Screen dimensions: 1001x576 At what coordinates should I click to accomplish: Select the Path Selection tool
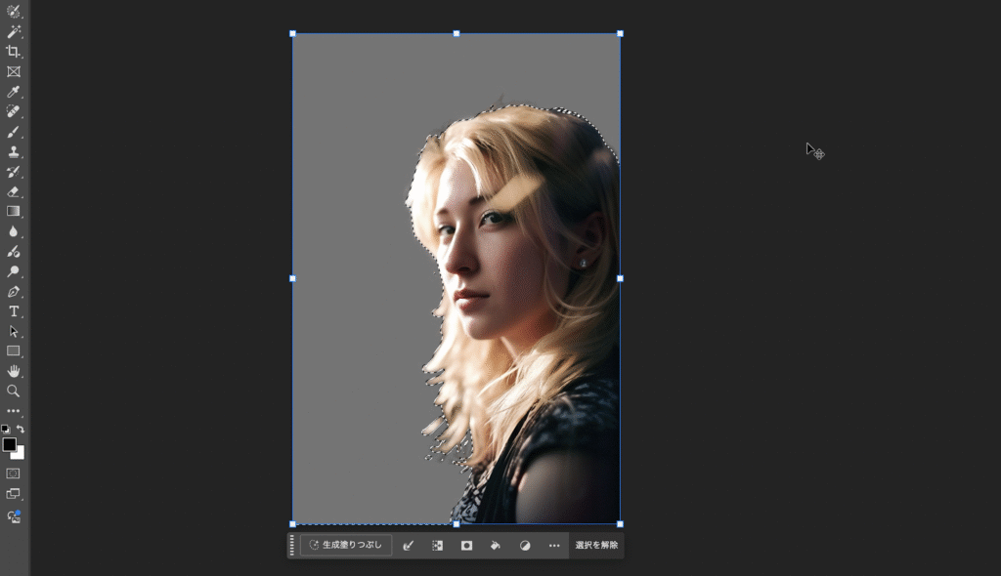tap(13, 331)
